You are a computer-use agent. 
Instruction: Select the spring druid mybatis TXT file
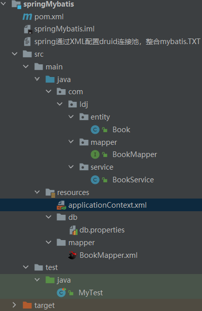117,42
